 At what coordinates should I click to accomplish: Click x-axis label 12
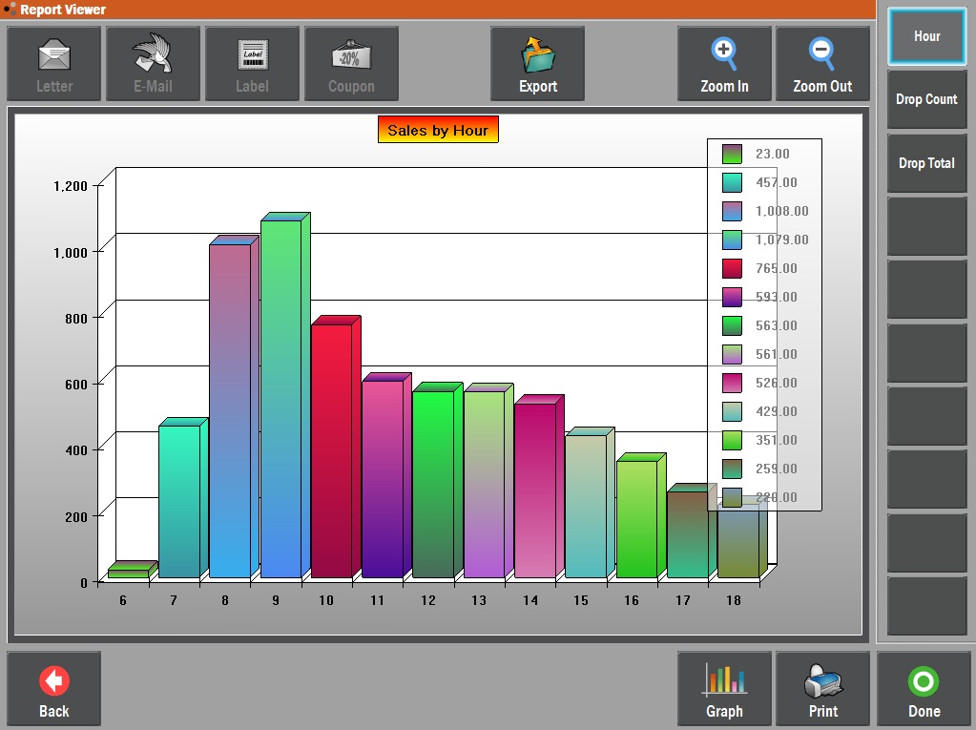tap(428, 600)
